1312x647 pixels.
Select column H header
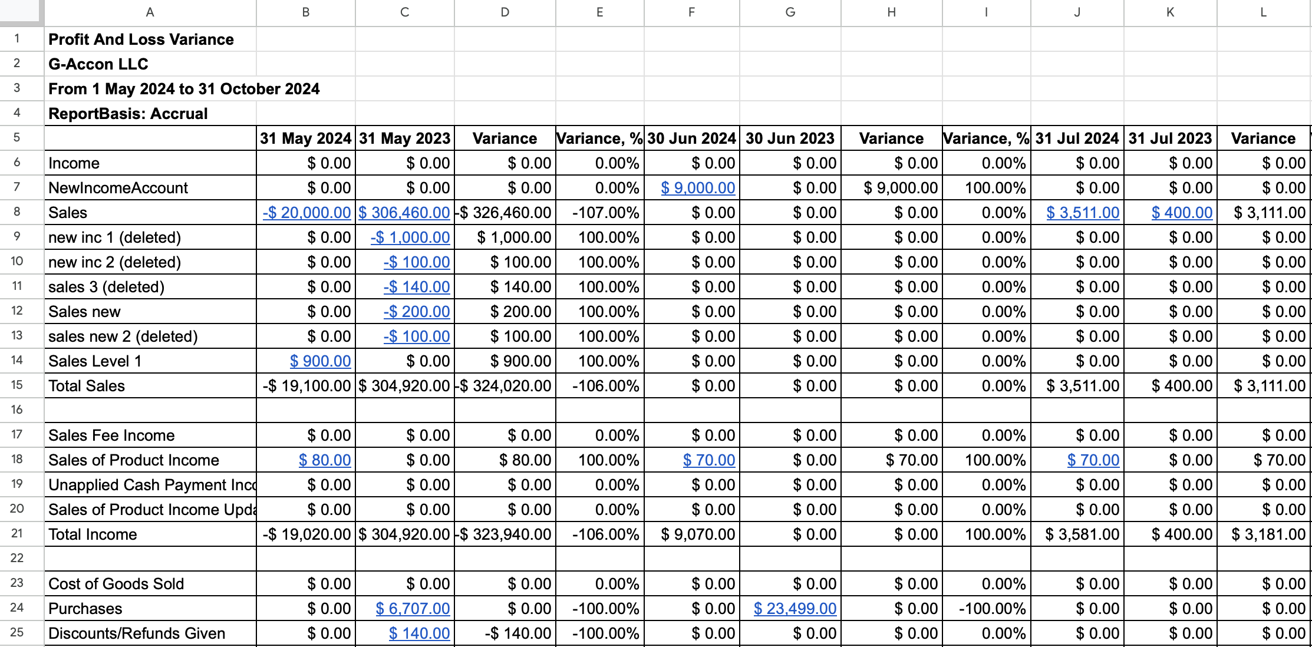[x=892, y=12]
